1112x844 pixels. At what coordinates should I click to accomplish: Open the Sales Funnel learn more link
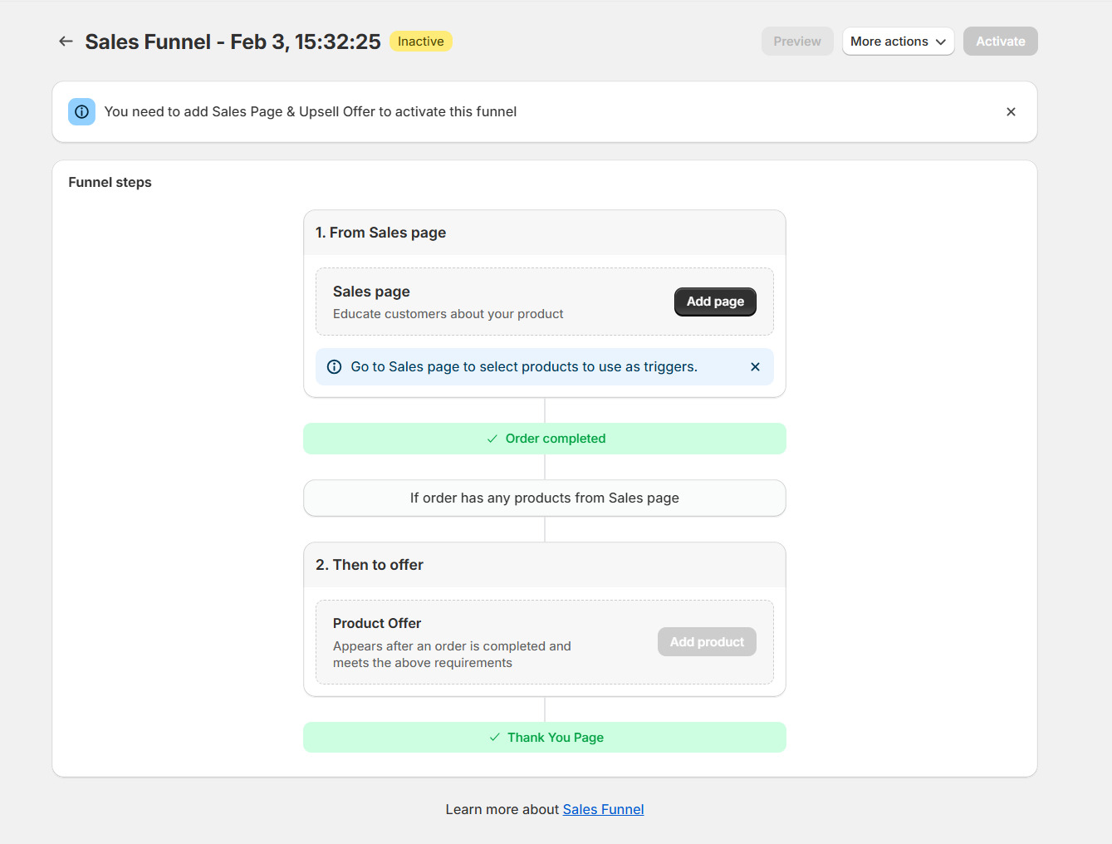(x=603, y=808)
